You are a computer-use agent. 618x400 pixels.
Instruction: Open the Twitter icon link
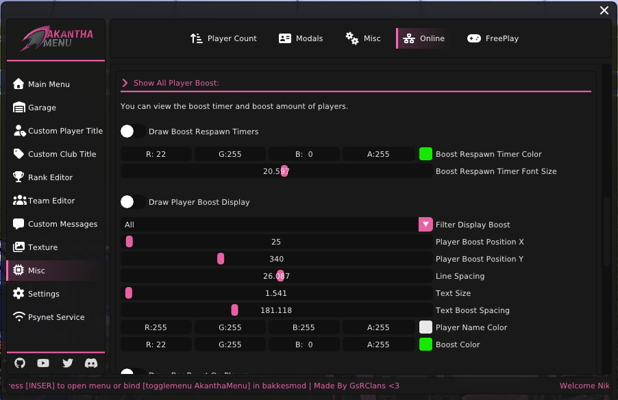(x=67, y=363)
